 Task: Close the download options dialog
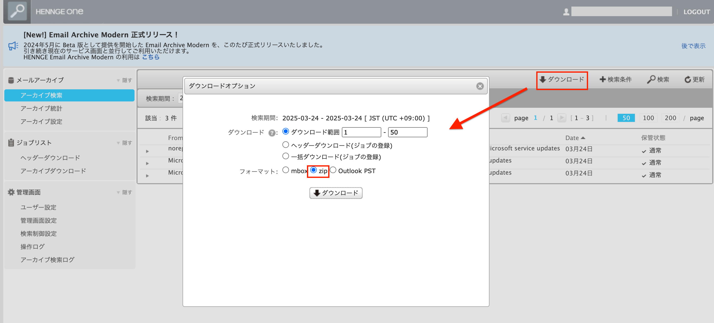tap(480, 86)
